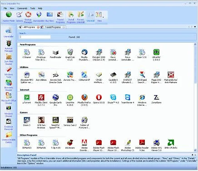
Task: Open Microsoft Office Cleaner in sidebar
Action: pos(9,98)
